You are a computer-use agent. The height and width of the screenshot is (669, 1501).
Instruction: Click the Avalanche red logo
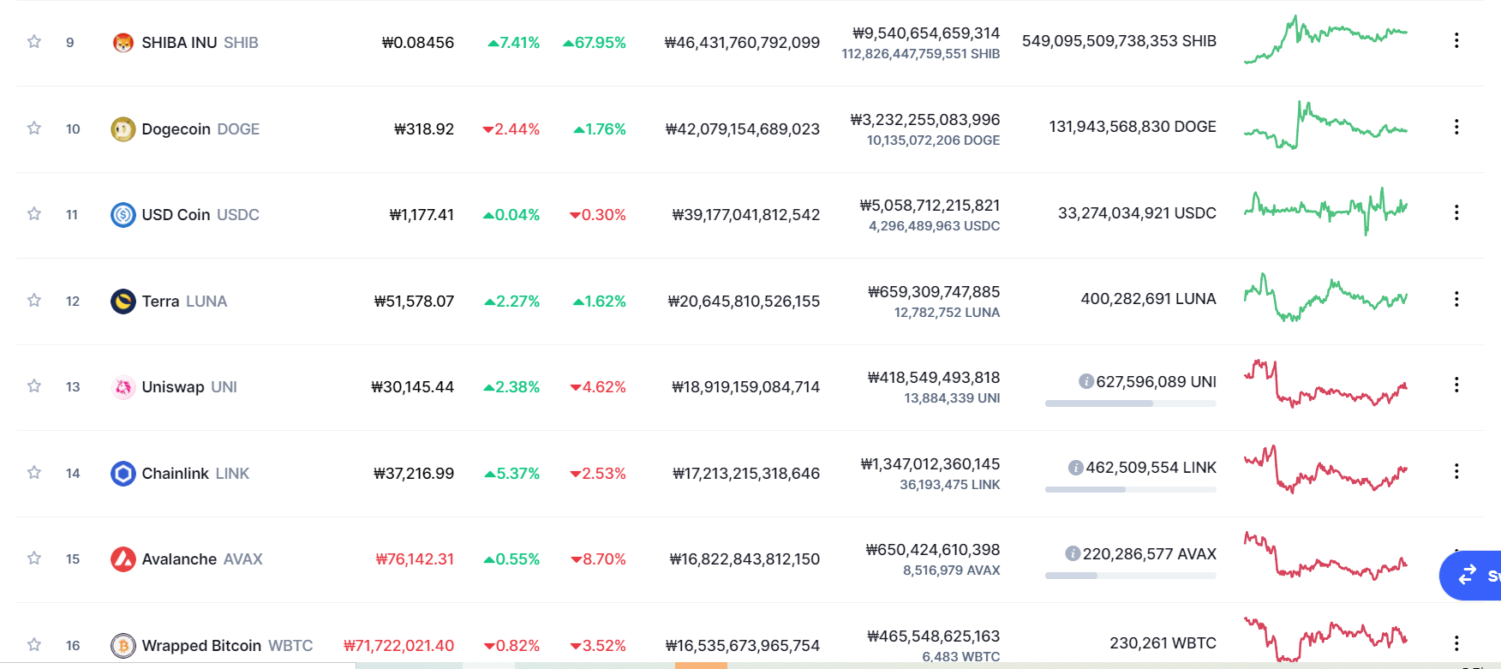click(123, 559)
